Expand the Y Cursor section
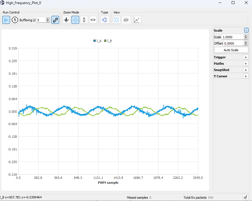This screenshot has height=201, width=252. pos(246,76)
